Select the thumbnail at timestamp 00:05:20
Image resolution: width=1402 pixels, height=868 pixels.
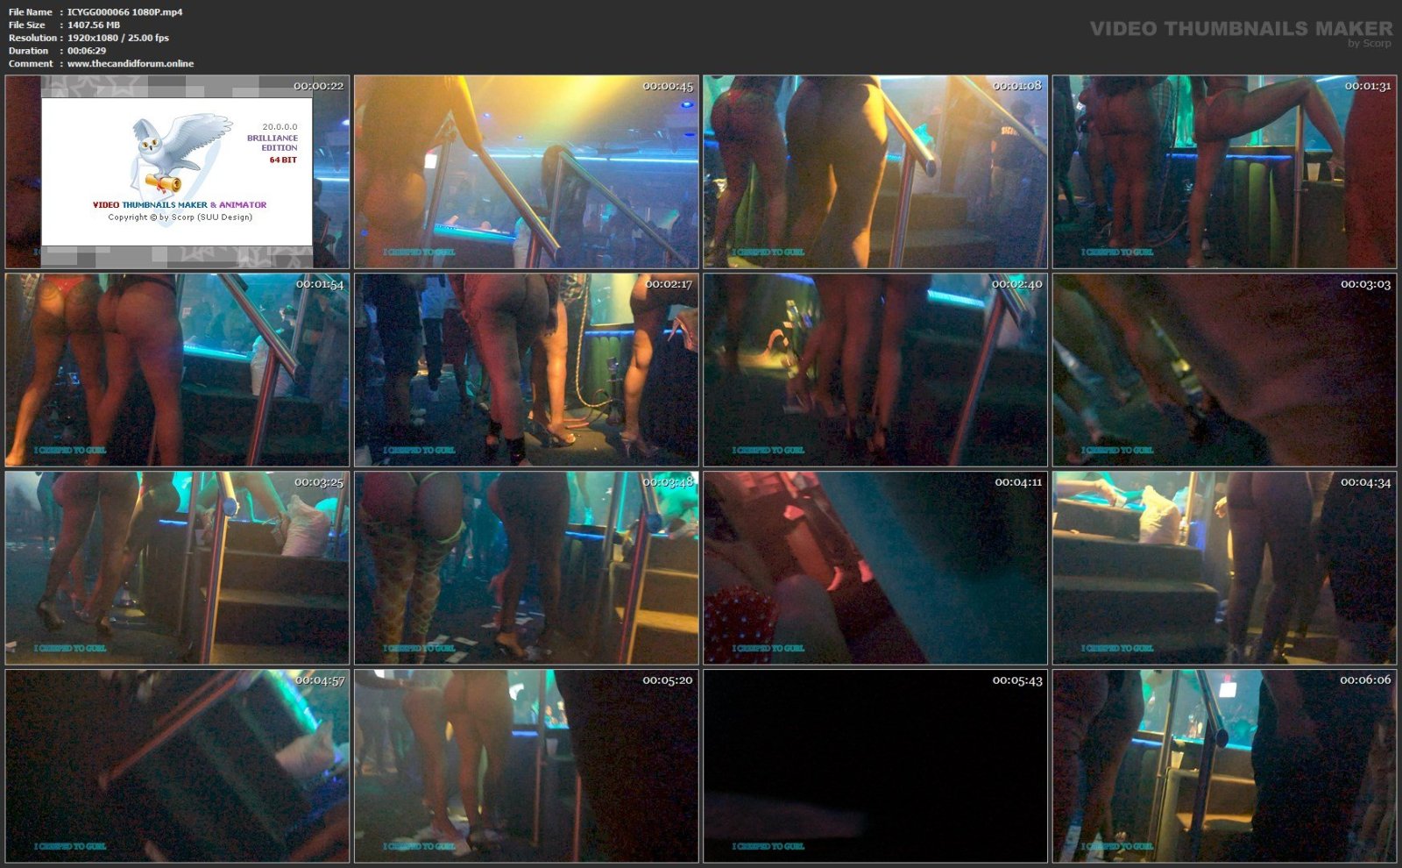pos(526,766)
